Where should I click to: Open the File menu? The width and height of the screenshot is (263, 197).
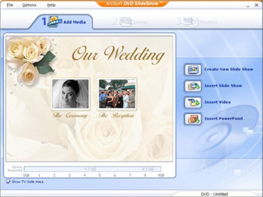pos(10,5)
